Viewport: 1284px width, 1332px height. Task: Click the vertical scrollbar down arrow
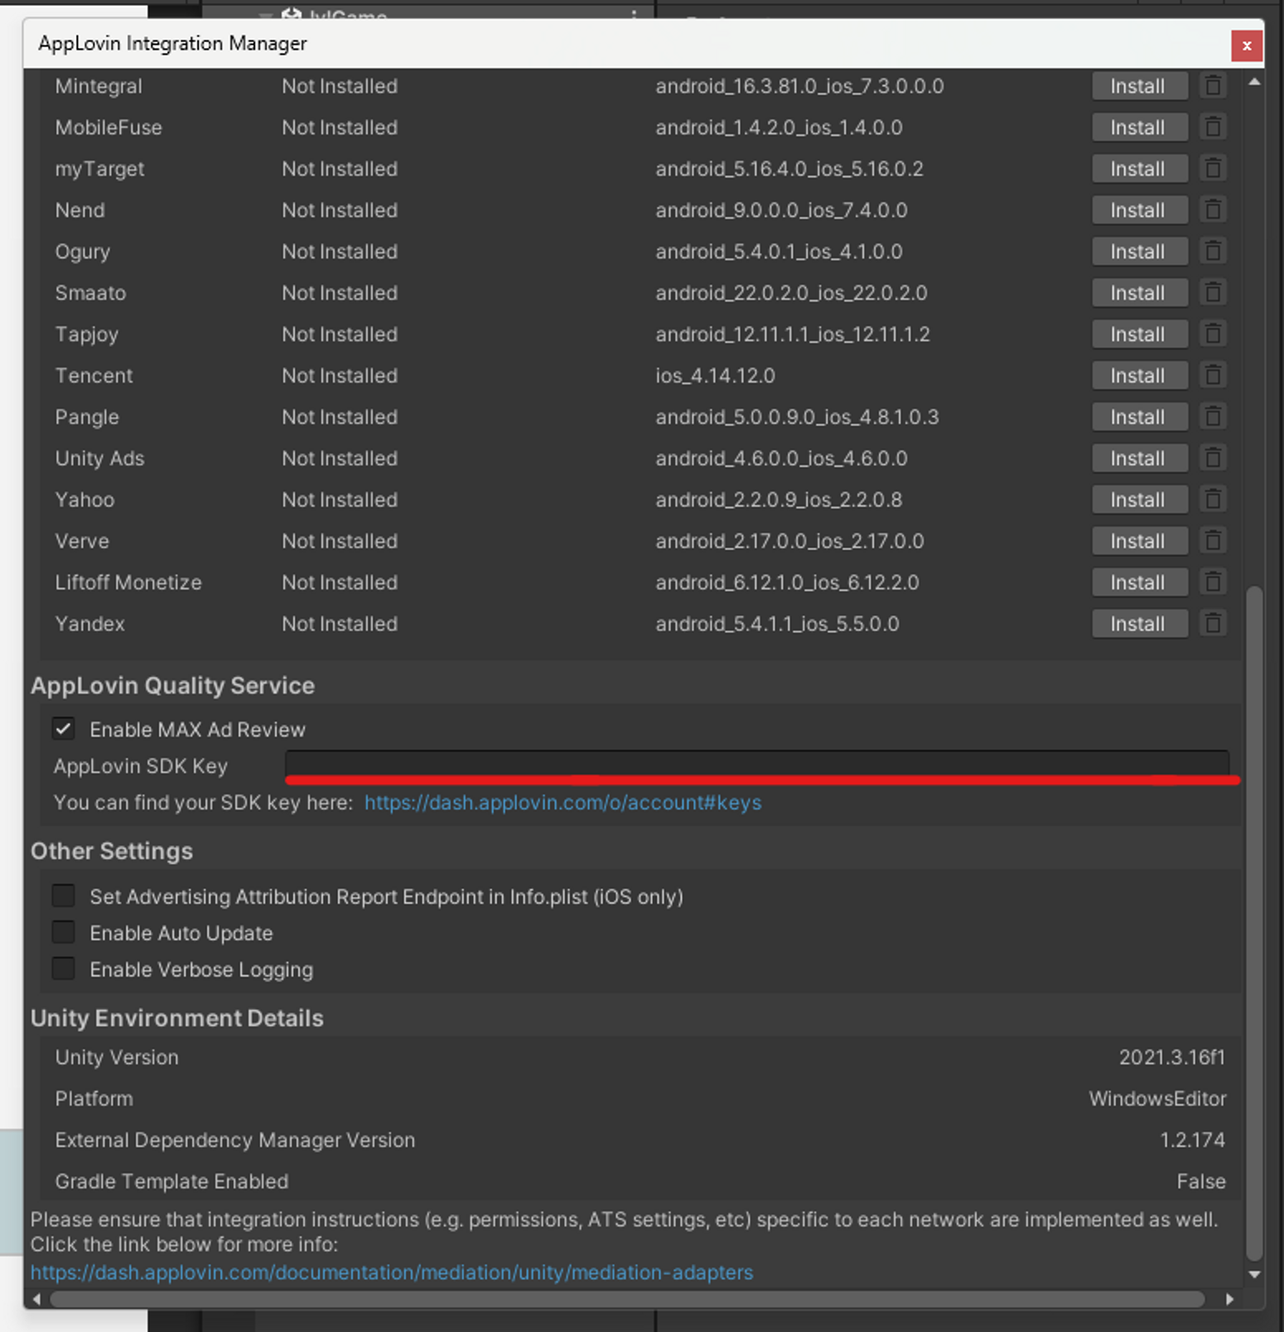[x=1254, y=1275]
